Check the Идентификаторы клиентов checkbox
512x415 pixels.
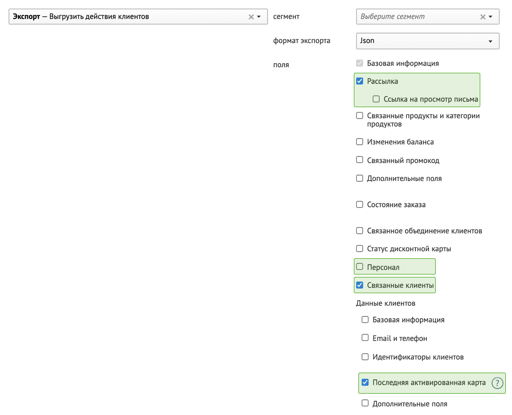click(365, 357)
